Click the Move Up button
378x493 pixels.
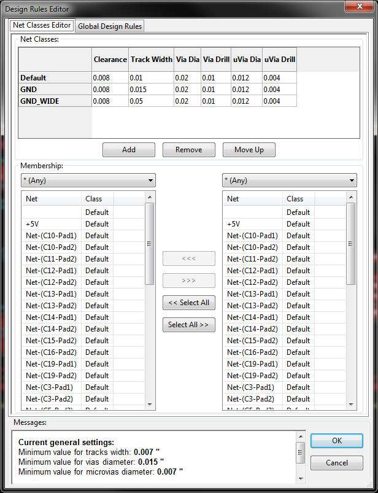click(249, 150)
